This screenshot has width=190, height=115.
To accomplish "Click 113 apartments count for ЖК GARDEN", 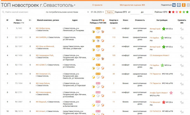I will coord(114,37).
